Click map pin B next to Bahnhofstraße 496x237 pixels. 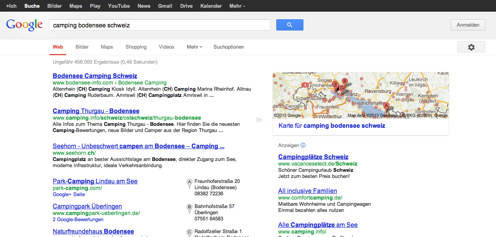(x=189, y=207)
